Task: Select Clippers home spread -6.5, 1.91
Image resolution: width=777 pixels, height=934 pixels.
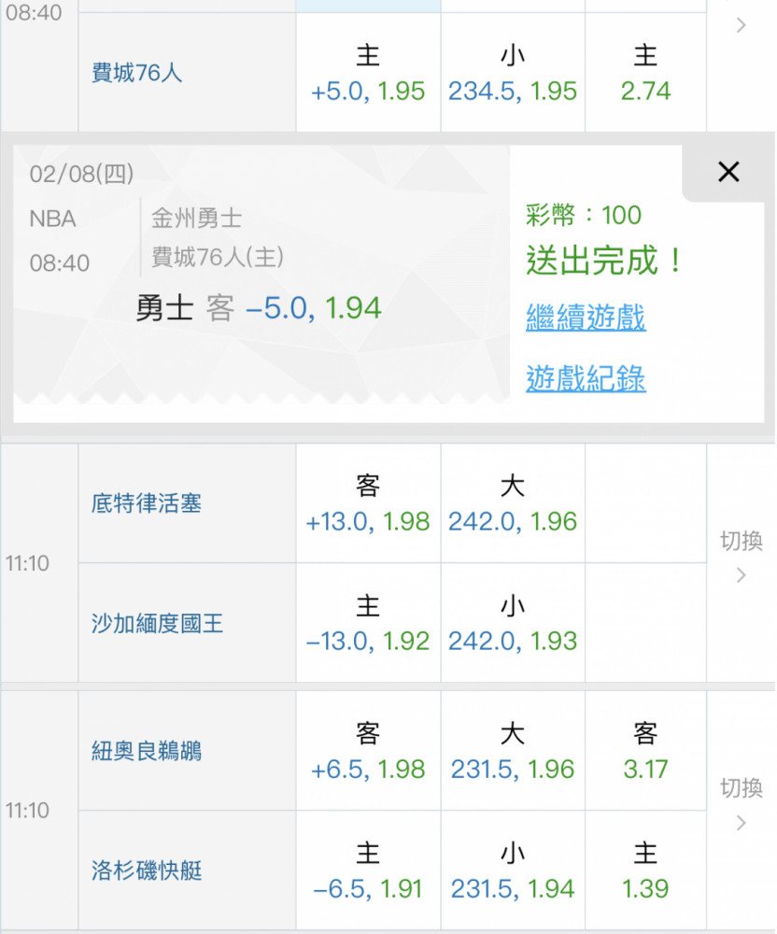Action: click(368, 871)
